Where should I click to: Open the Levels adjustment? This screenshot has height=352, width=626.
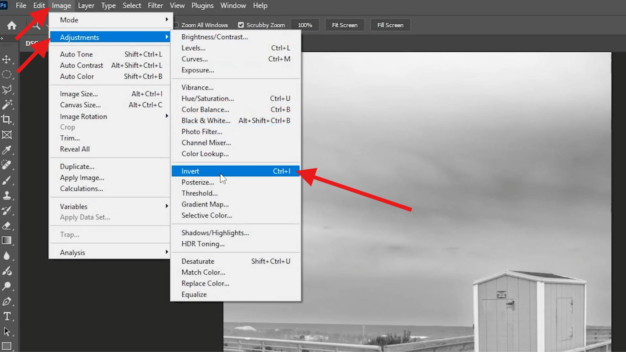point(236,48)
